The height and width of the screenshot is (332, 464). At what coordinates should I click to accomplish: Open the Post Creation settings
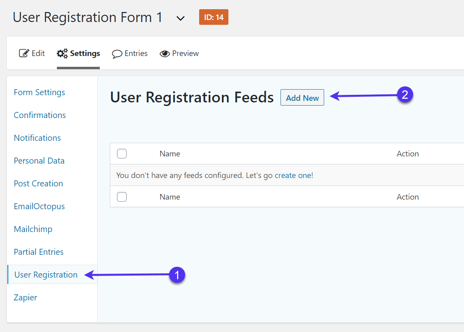pyautogui.click(x=38, y=184)
